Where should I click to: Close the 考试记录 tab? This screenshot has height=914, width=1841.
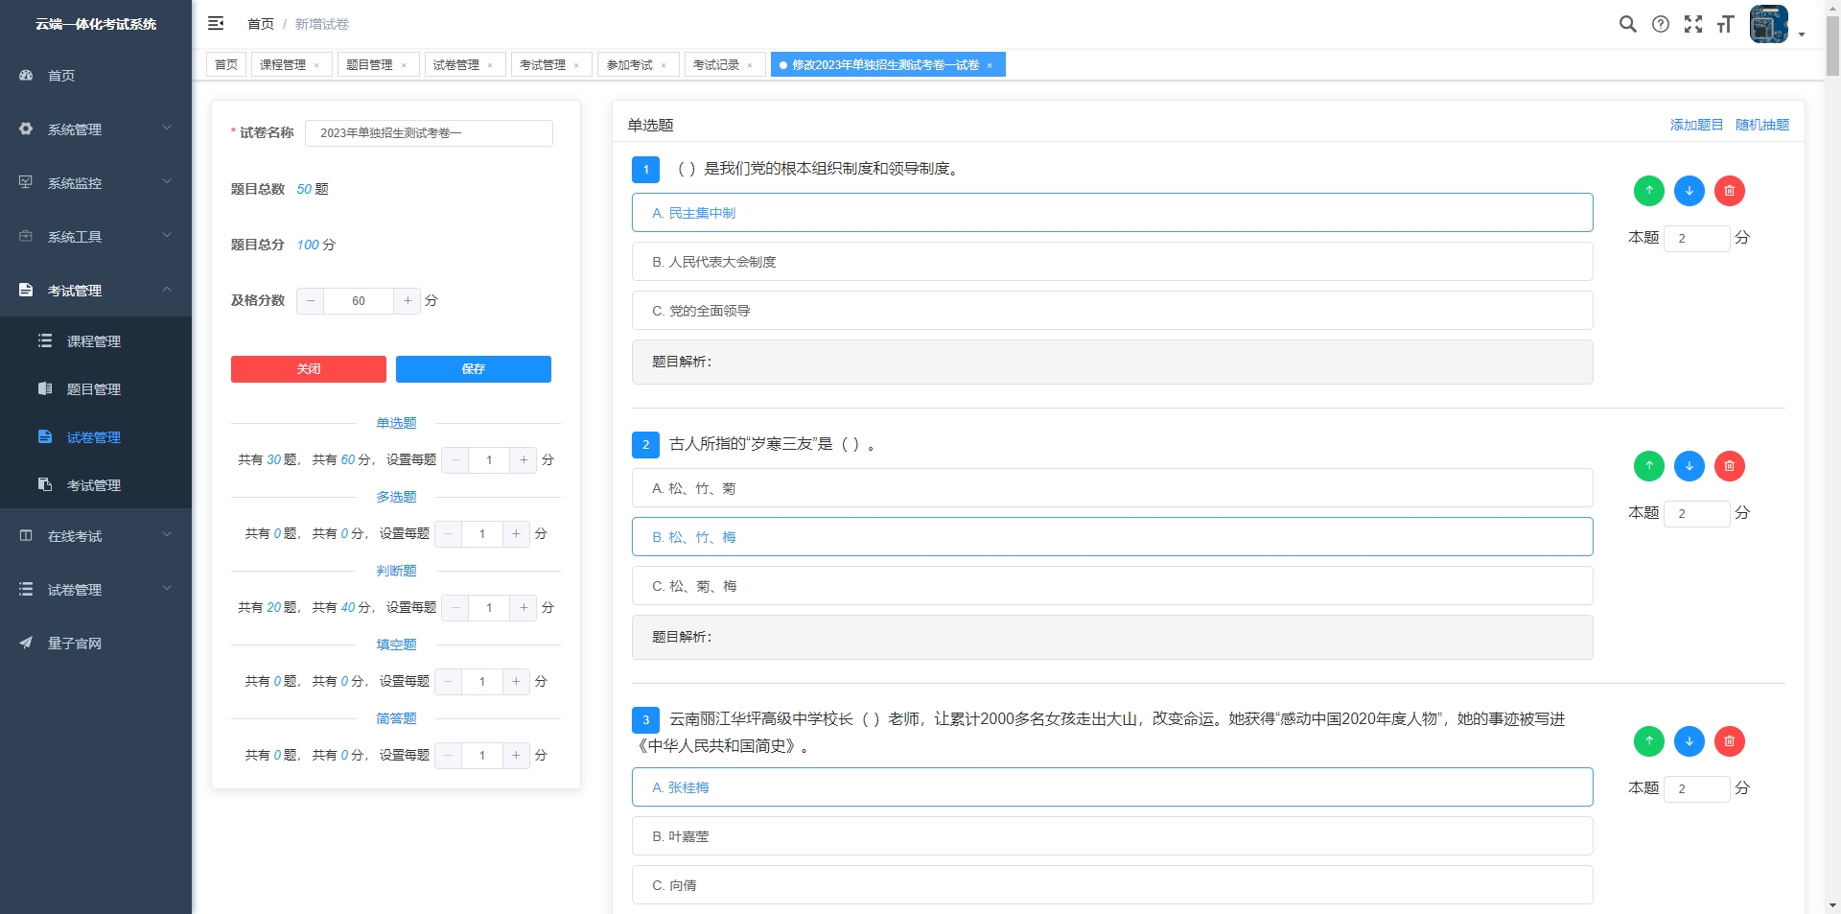tap(750, 65)
